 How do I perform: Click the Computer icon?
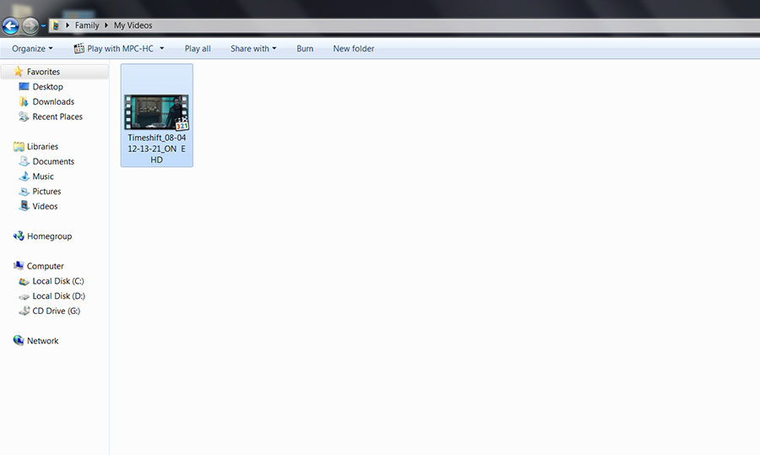[19, 266]
